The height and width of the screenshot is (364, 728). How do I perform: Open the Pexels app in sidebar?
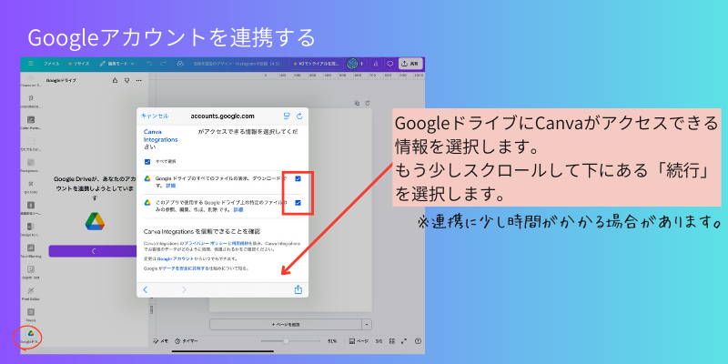(31, 314)
